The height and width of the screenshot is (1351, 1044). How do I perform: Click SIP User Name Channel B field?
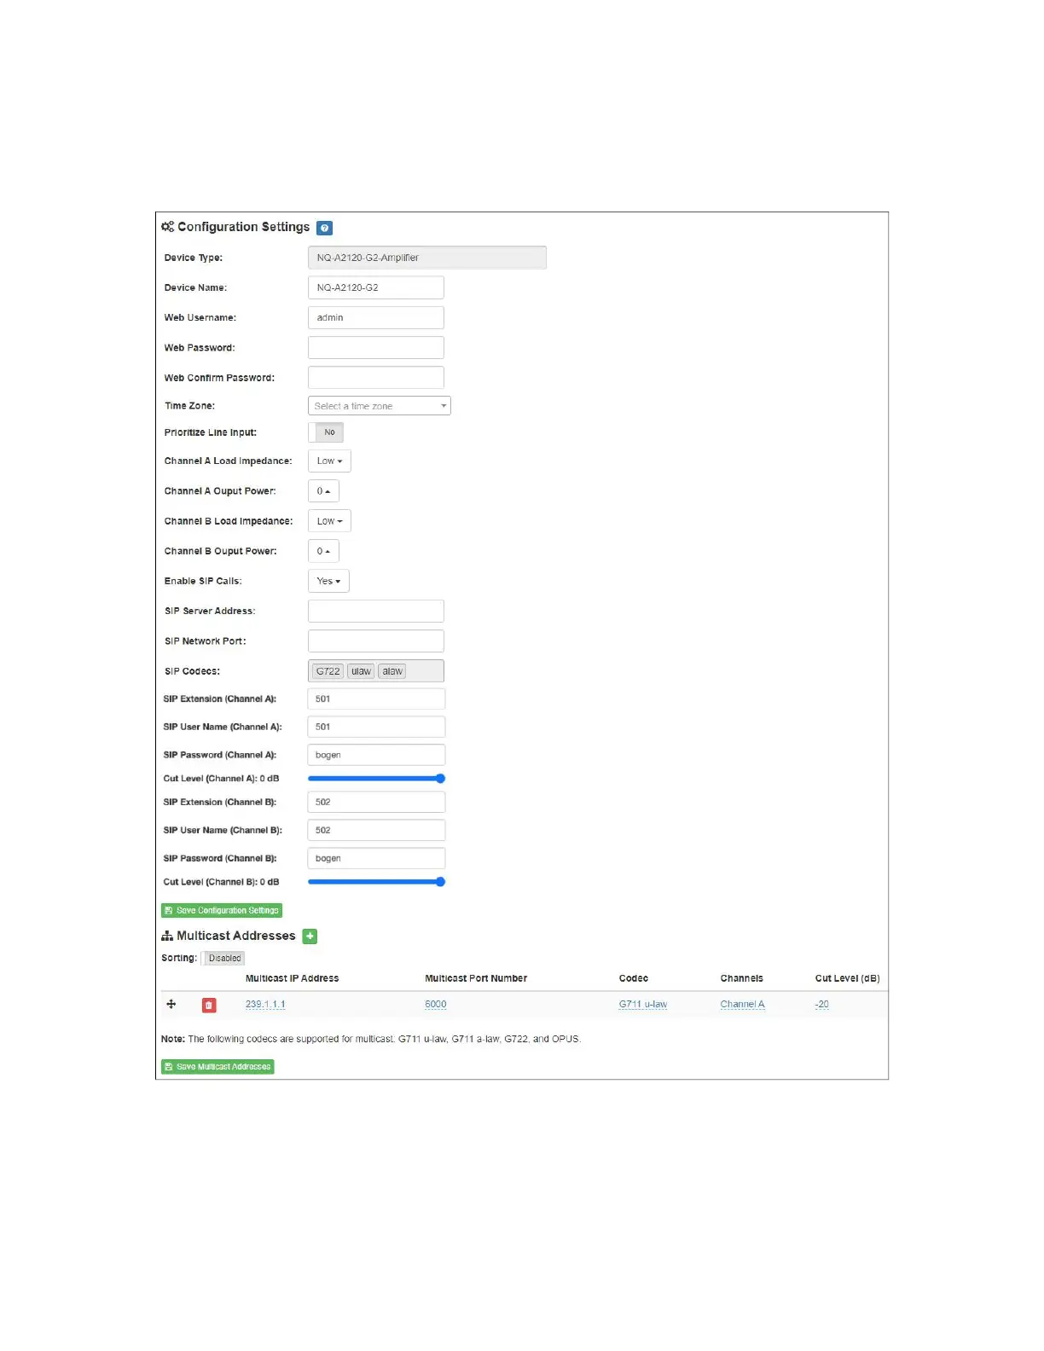tap(376, 830)
